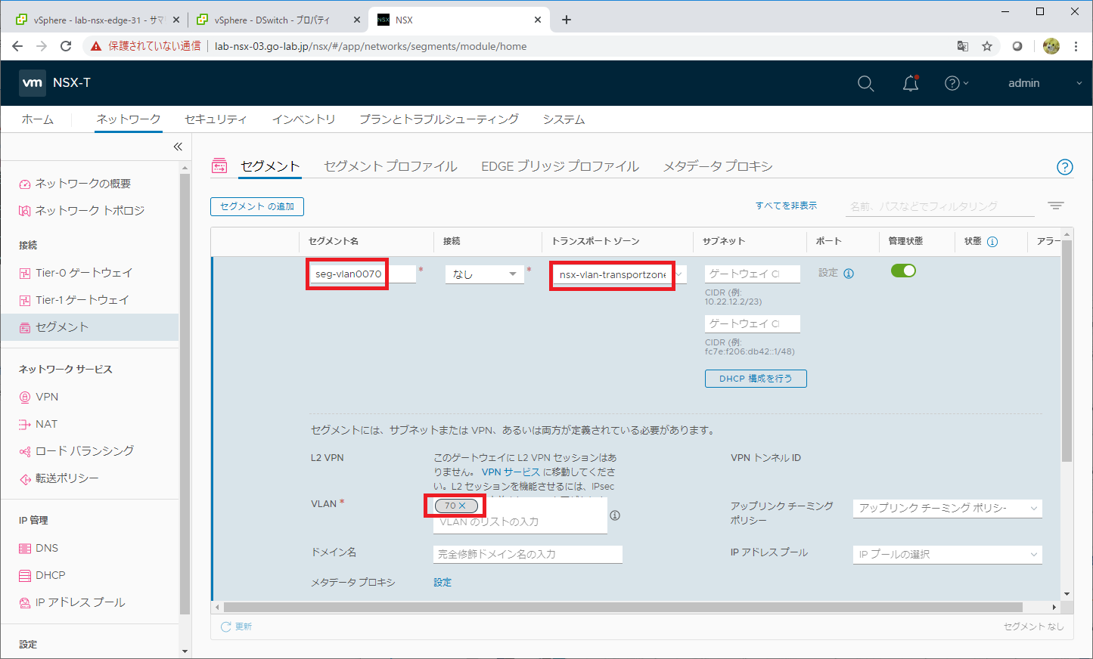Open ネットワークの概要 in sidebar
The image size is (1093, 659).
(83, 184)
